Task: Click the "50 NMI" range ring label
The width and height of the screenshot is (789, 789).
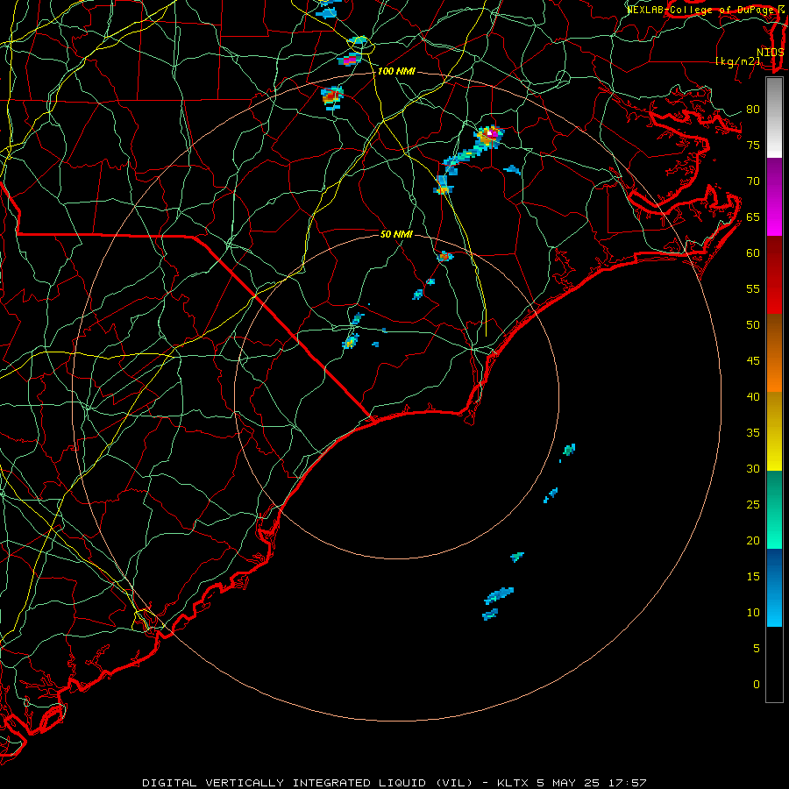Action: (x=396, y=234)
